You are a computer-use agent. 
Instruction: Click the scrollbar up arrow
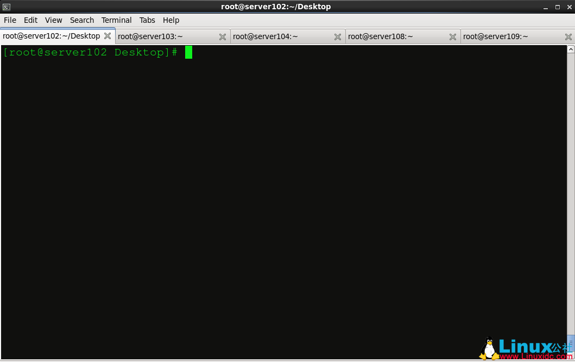pos(571,49)
